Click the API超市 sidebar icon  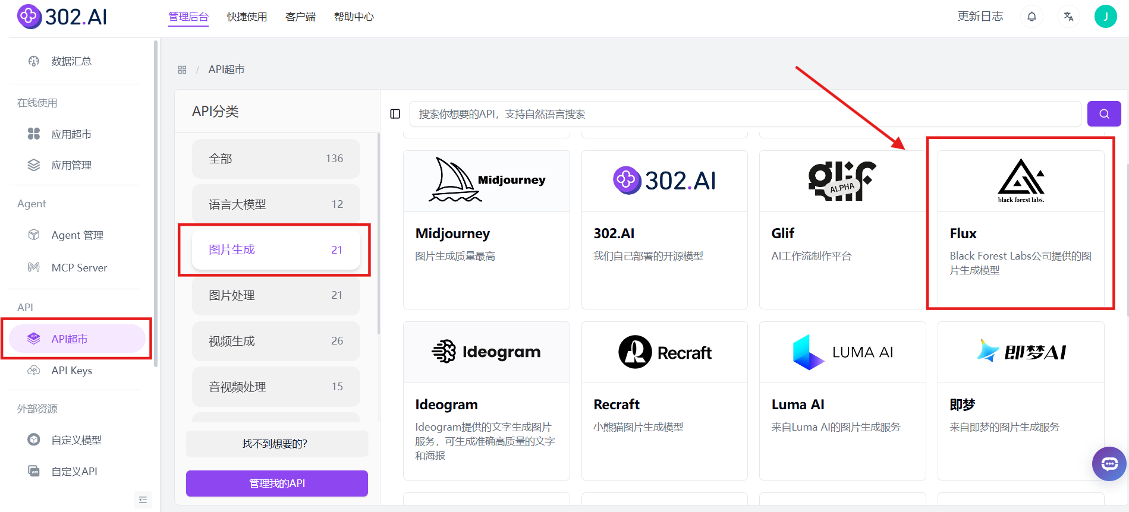[34, 339]
